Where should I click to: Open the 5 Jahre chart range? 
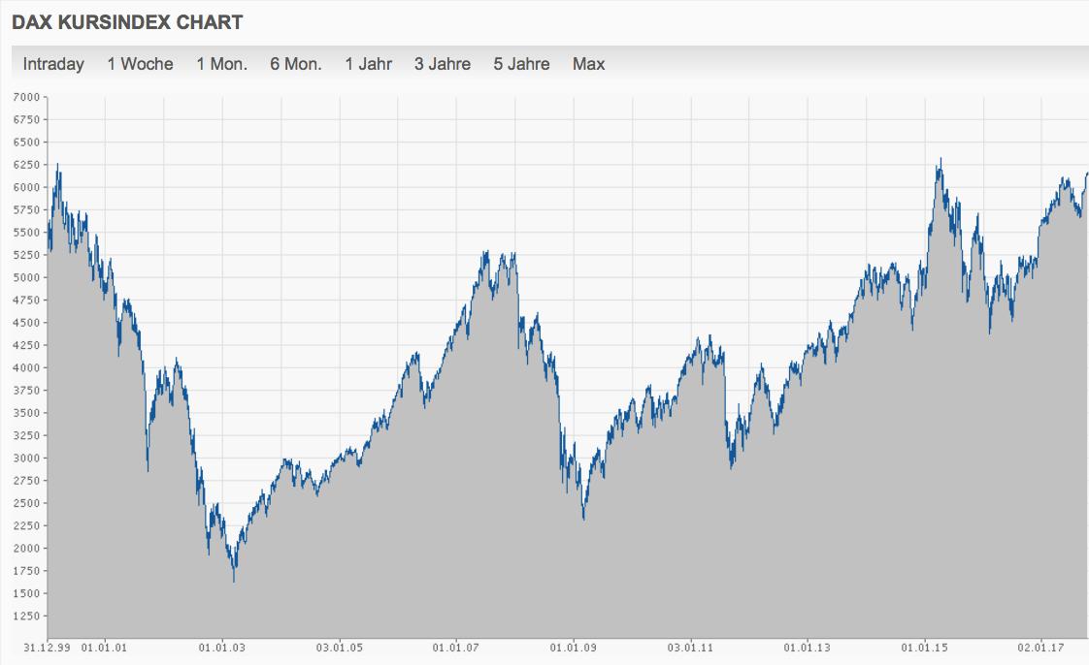(521, 64)
